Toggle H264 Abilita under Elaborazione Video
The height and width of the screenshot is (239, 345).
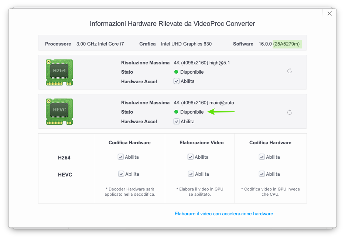(191, 157)
